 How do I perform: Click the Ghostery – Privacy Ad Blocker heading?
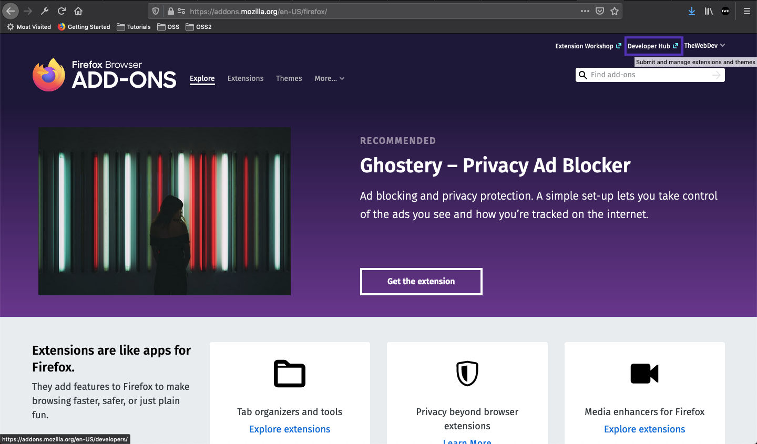click(495, 166)
